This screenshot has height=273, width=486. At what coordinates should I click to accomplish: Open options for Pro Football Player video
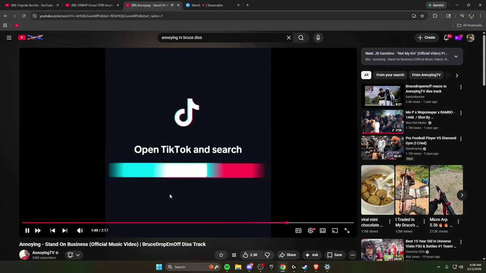click(461, 139)
